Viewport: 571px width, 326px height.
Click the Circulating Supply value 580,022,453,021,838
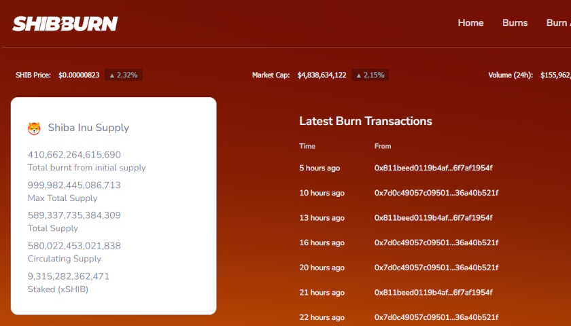click(x=74, y=246)
